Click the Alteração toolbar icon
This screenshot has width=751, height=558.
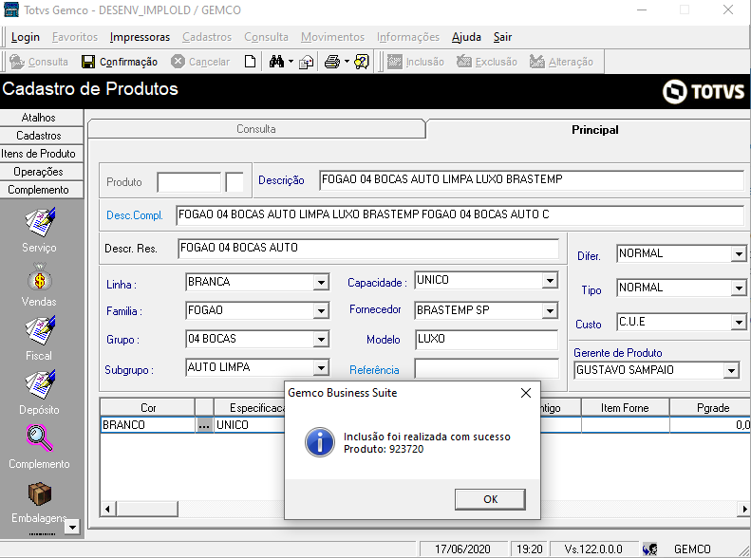[537, 62]
